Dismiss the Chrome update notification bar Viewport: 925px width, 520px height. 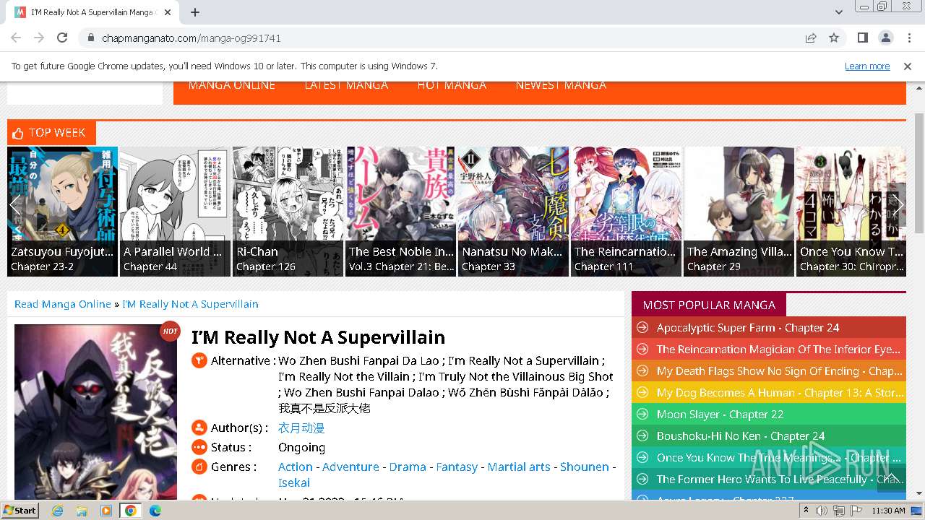tap(908, 66)
